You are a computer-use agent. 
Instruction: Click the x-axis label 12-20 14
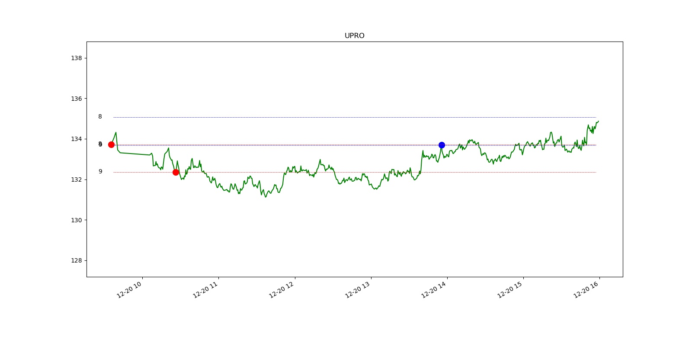tap(434, 289)
